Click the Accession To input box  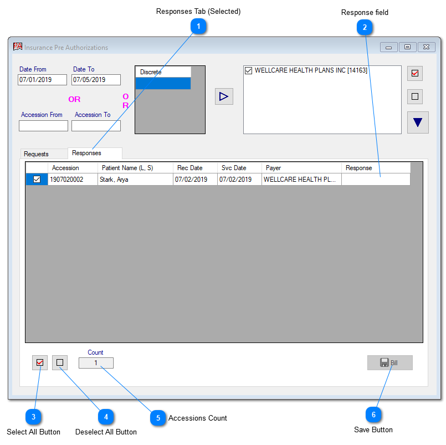pyautogui.click(x=96, y=126)
